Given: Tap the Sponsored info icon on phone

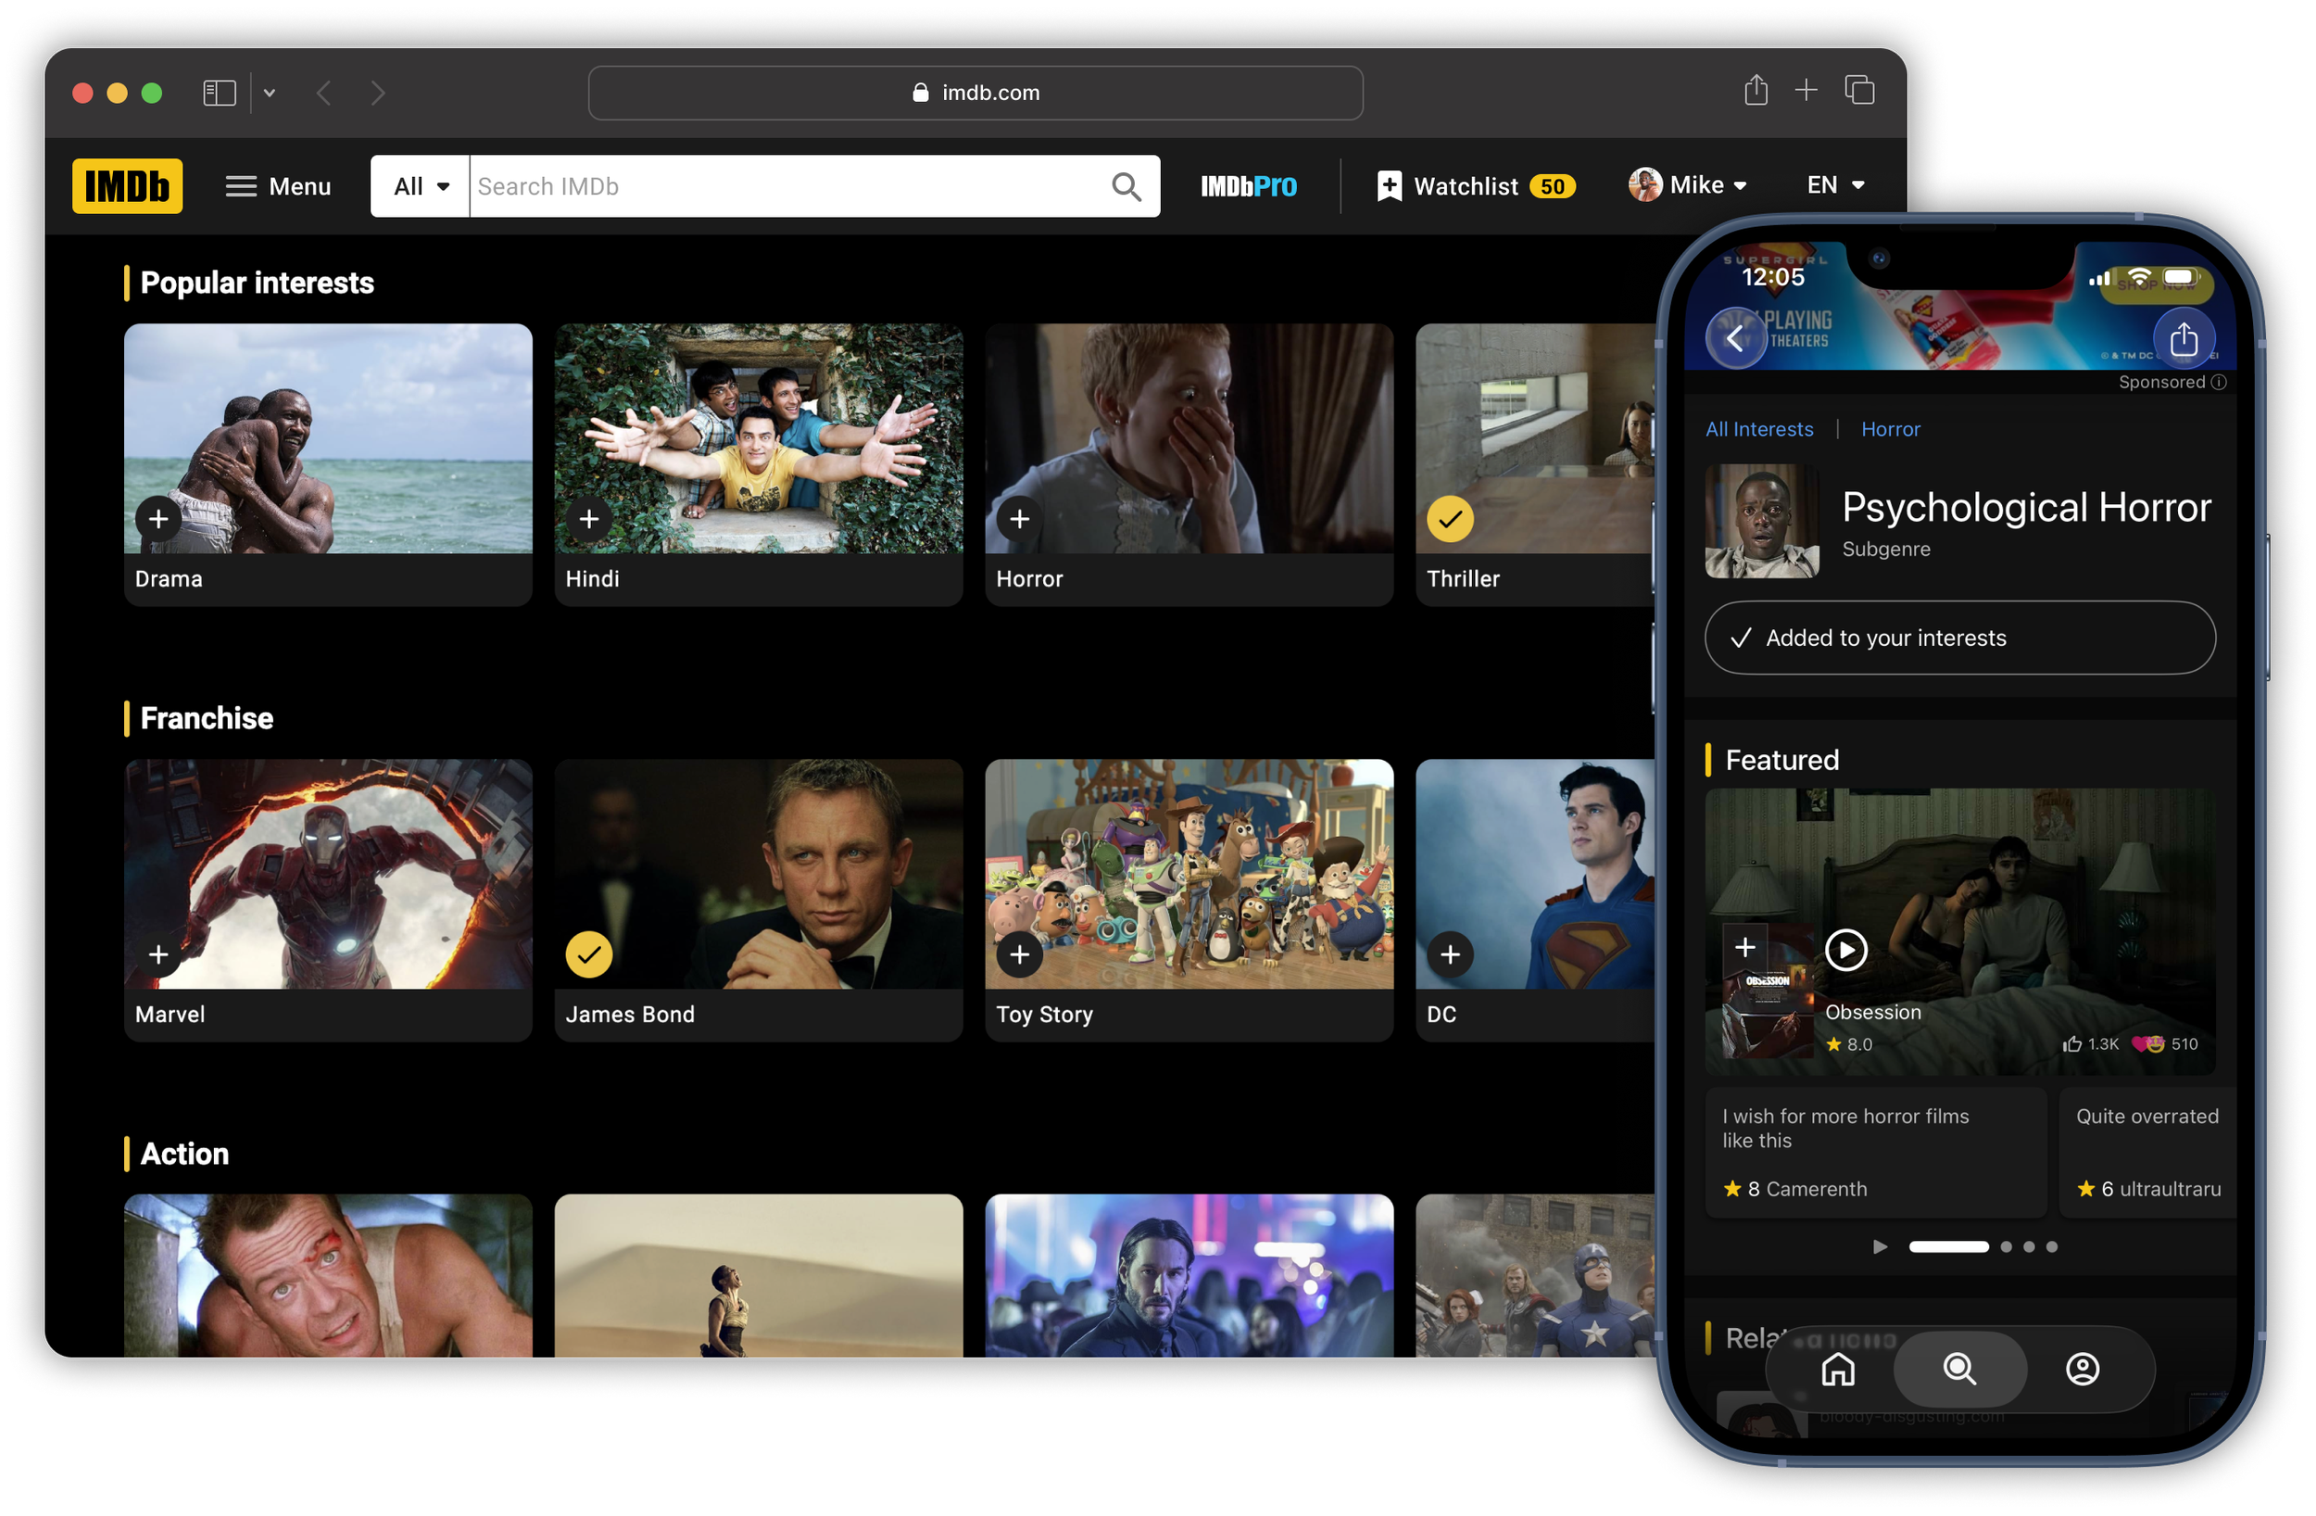Looking at the screenshot, I should (x=2218, y=382).
